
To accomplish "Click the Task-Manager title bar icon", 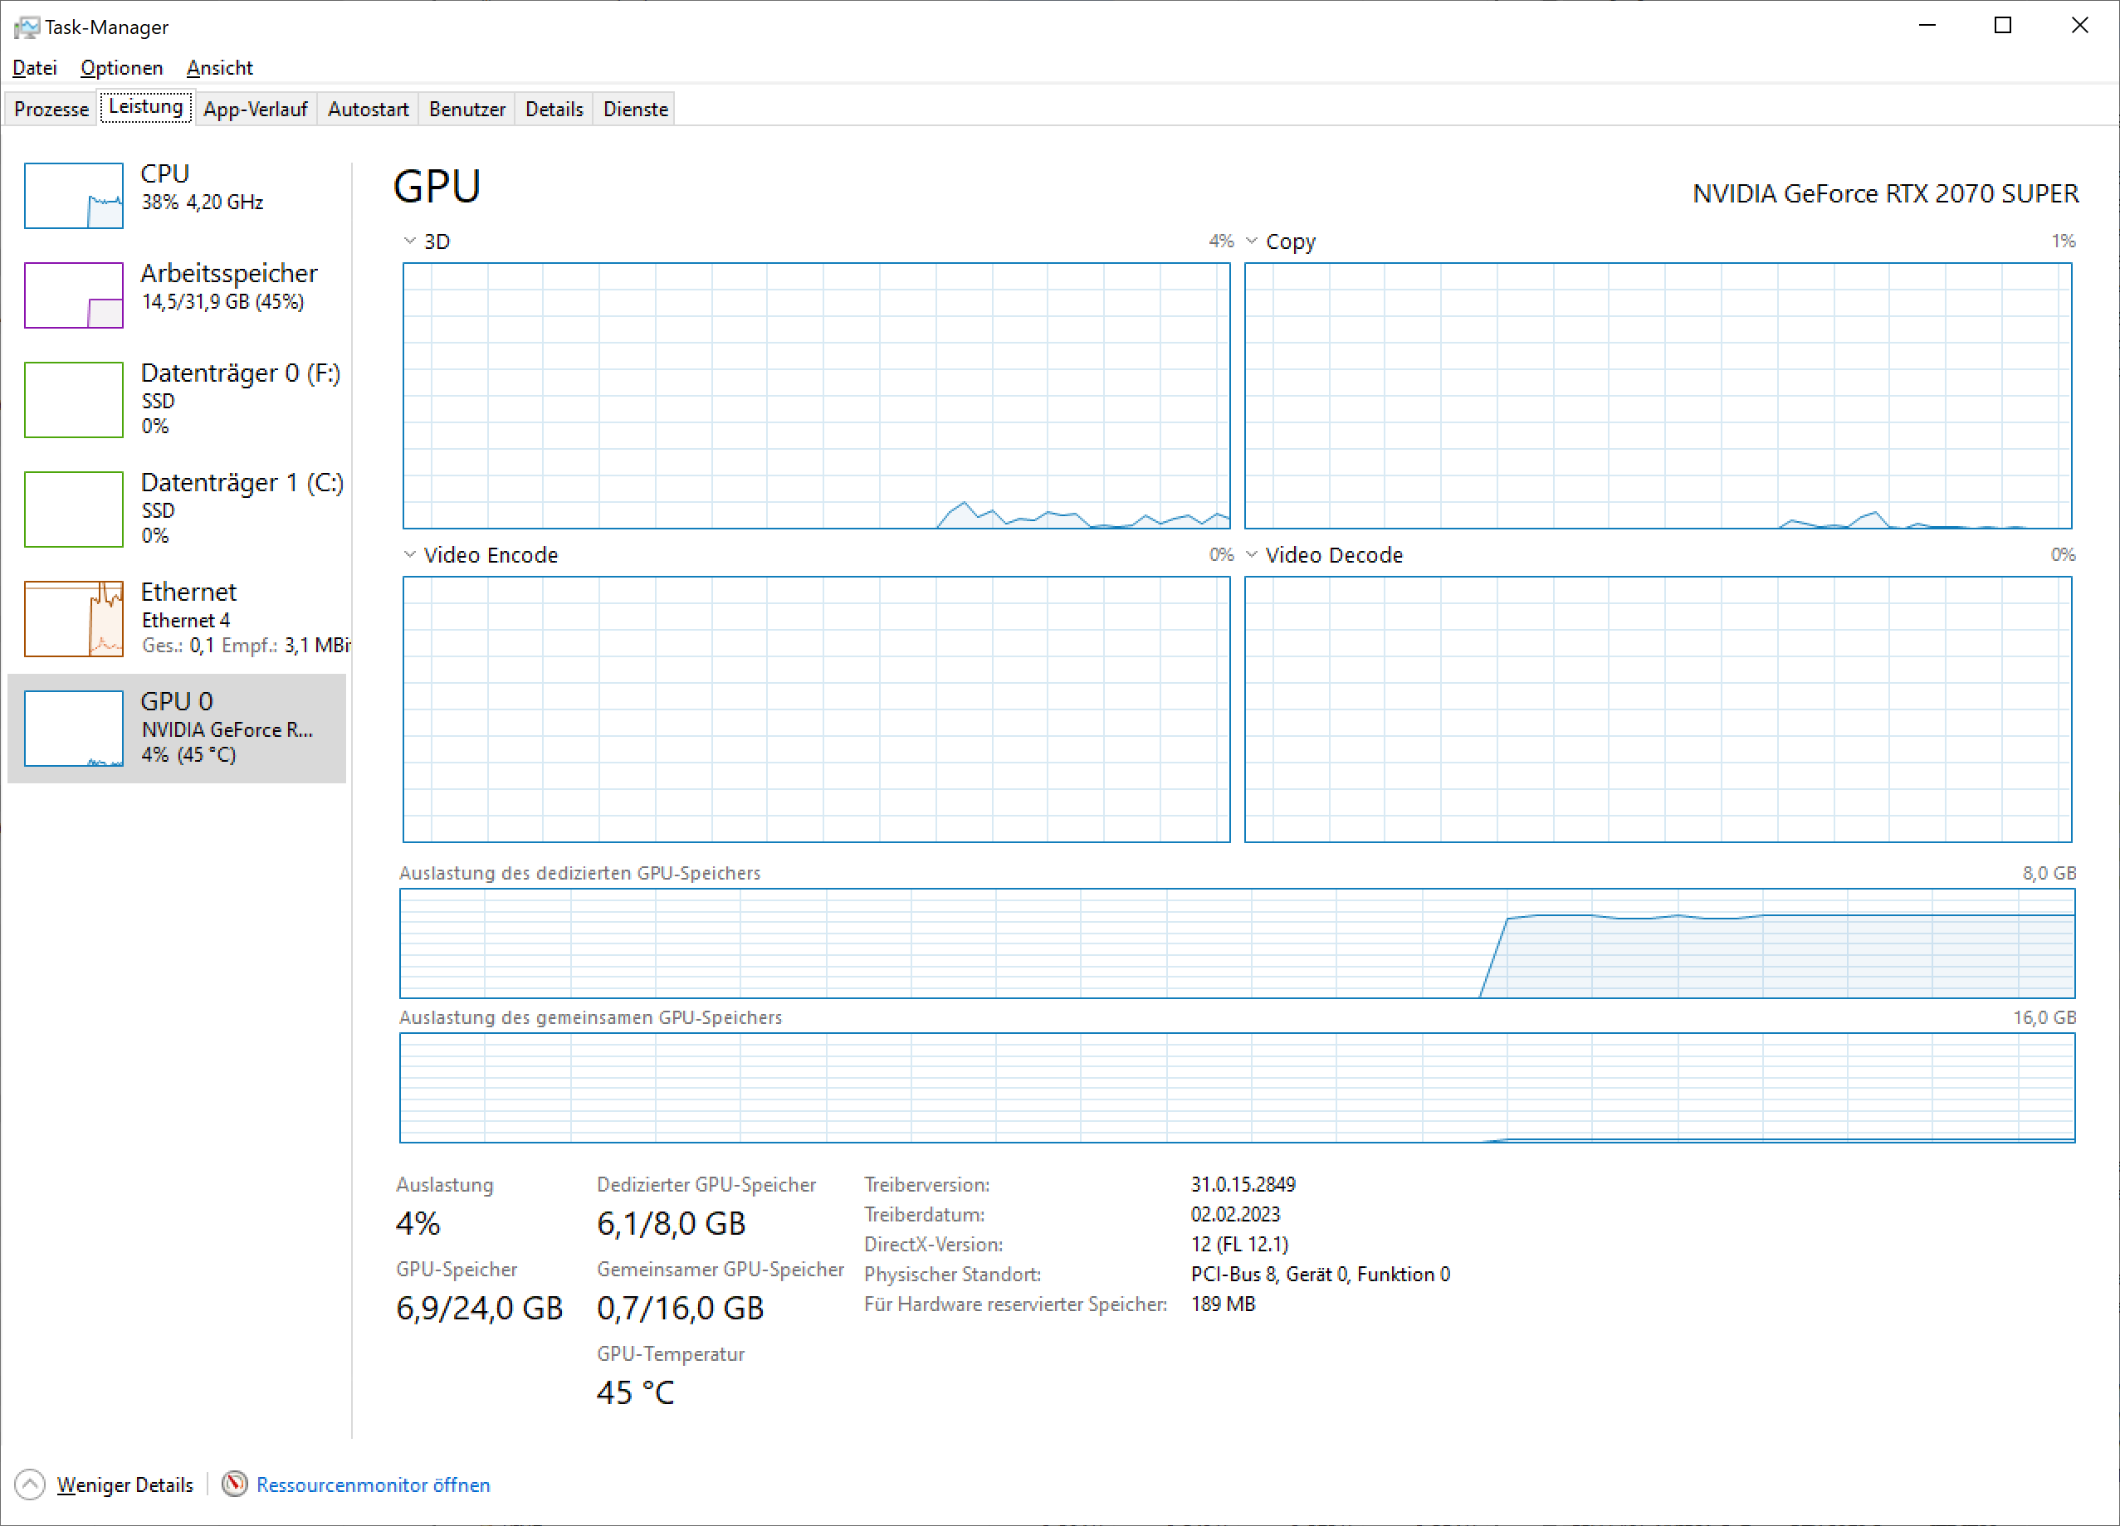I will click(x=27, y=27).
